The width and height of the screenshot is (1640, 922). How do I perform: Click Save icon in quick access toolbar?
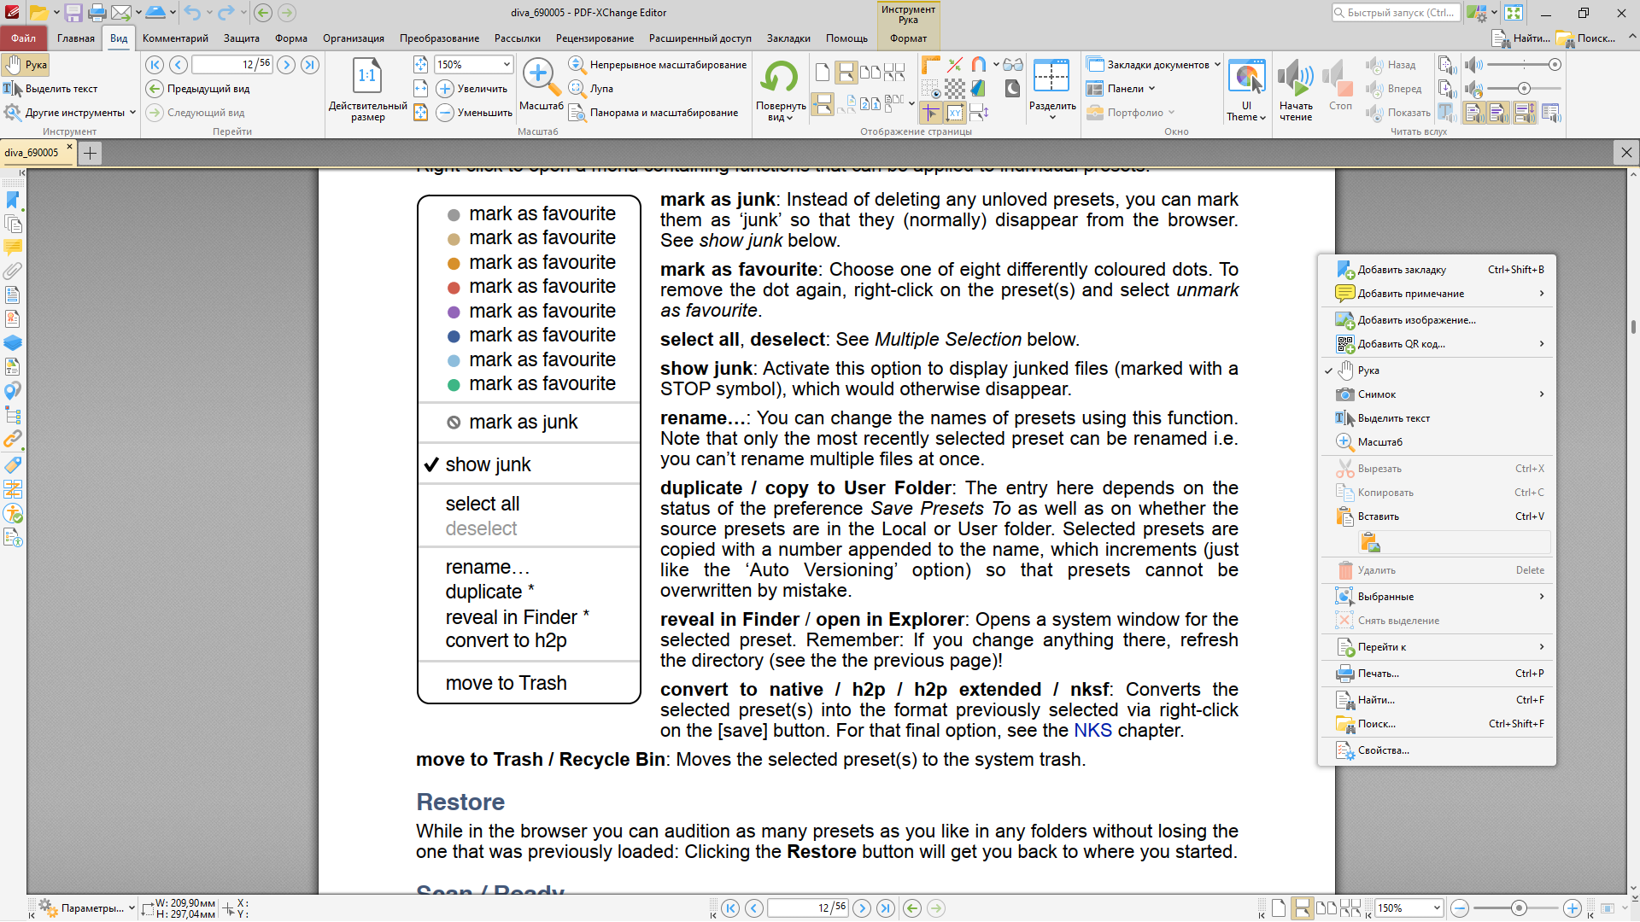(x=73, y=13)
